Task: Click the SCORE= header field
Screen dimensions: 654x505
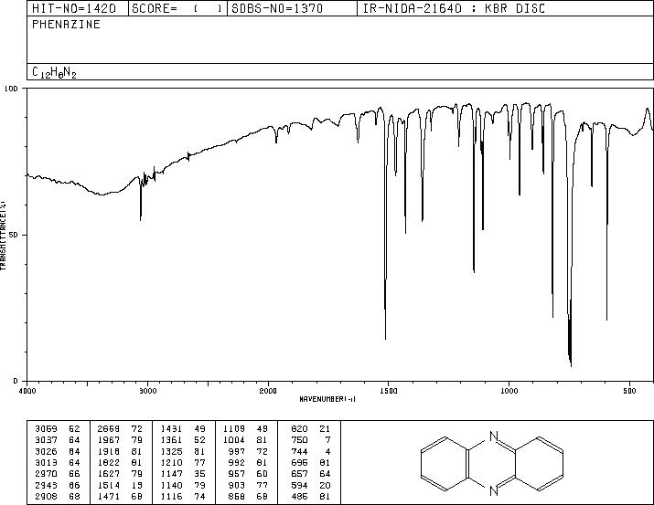Action: [177, 8]
